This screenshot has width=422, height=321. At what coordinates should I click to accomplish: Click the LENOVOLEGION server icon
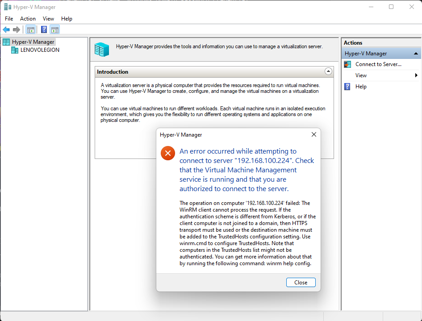[x=15, y=50]
